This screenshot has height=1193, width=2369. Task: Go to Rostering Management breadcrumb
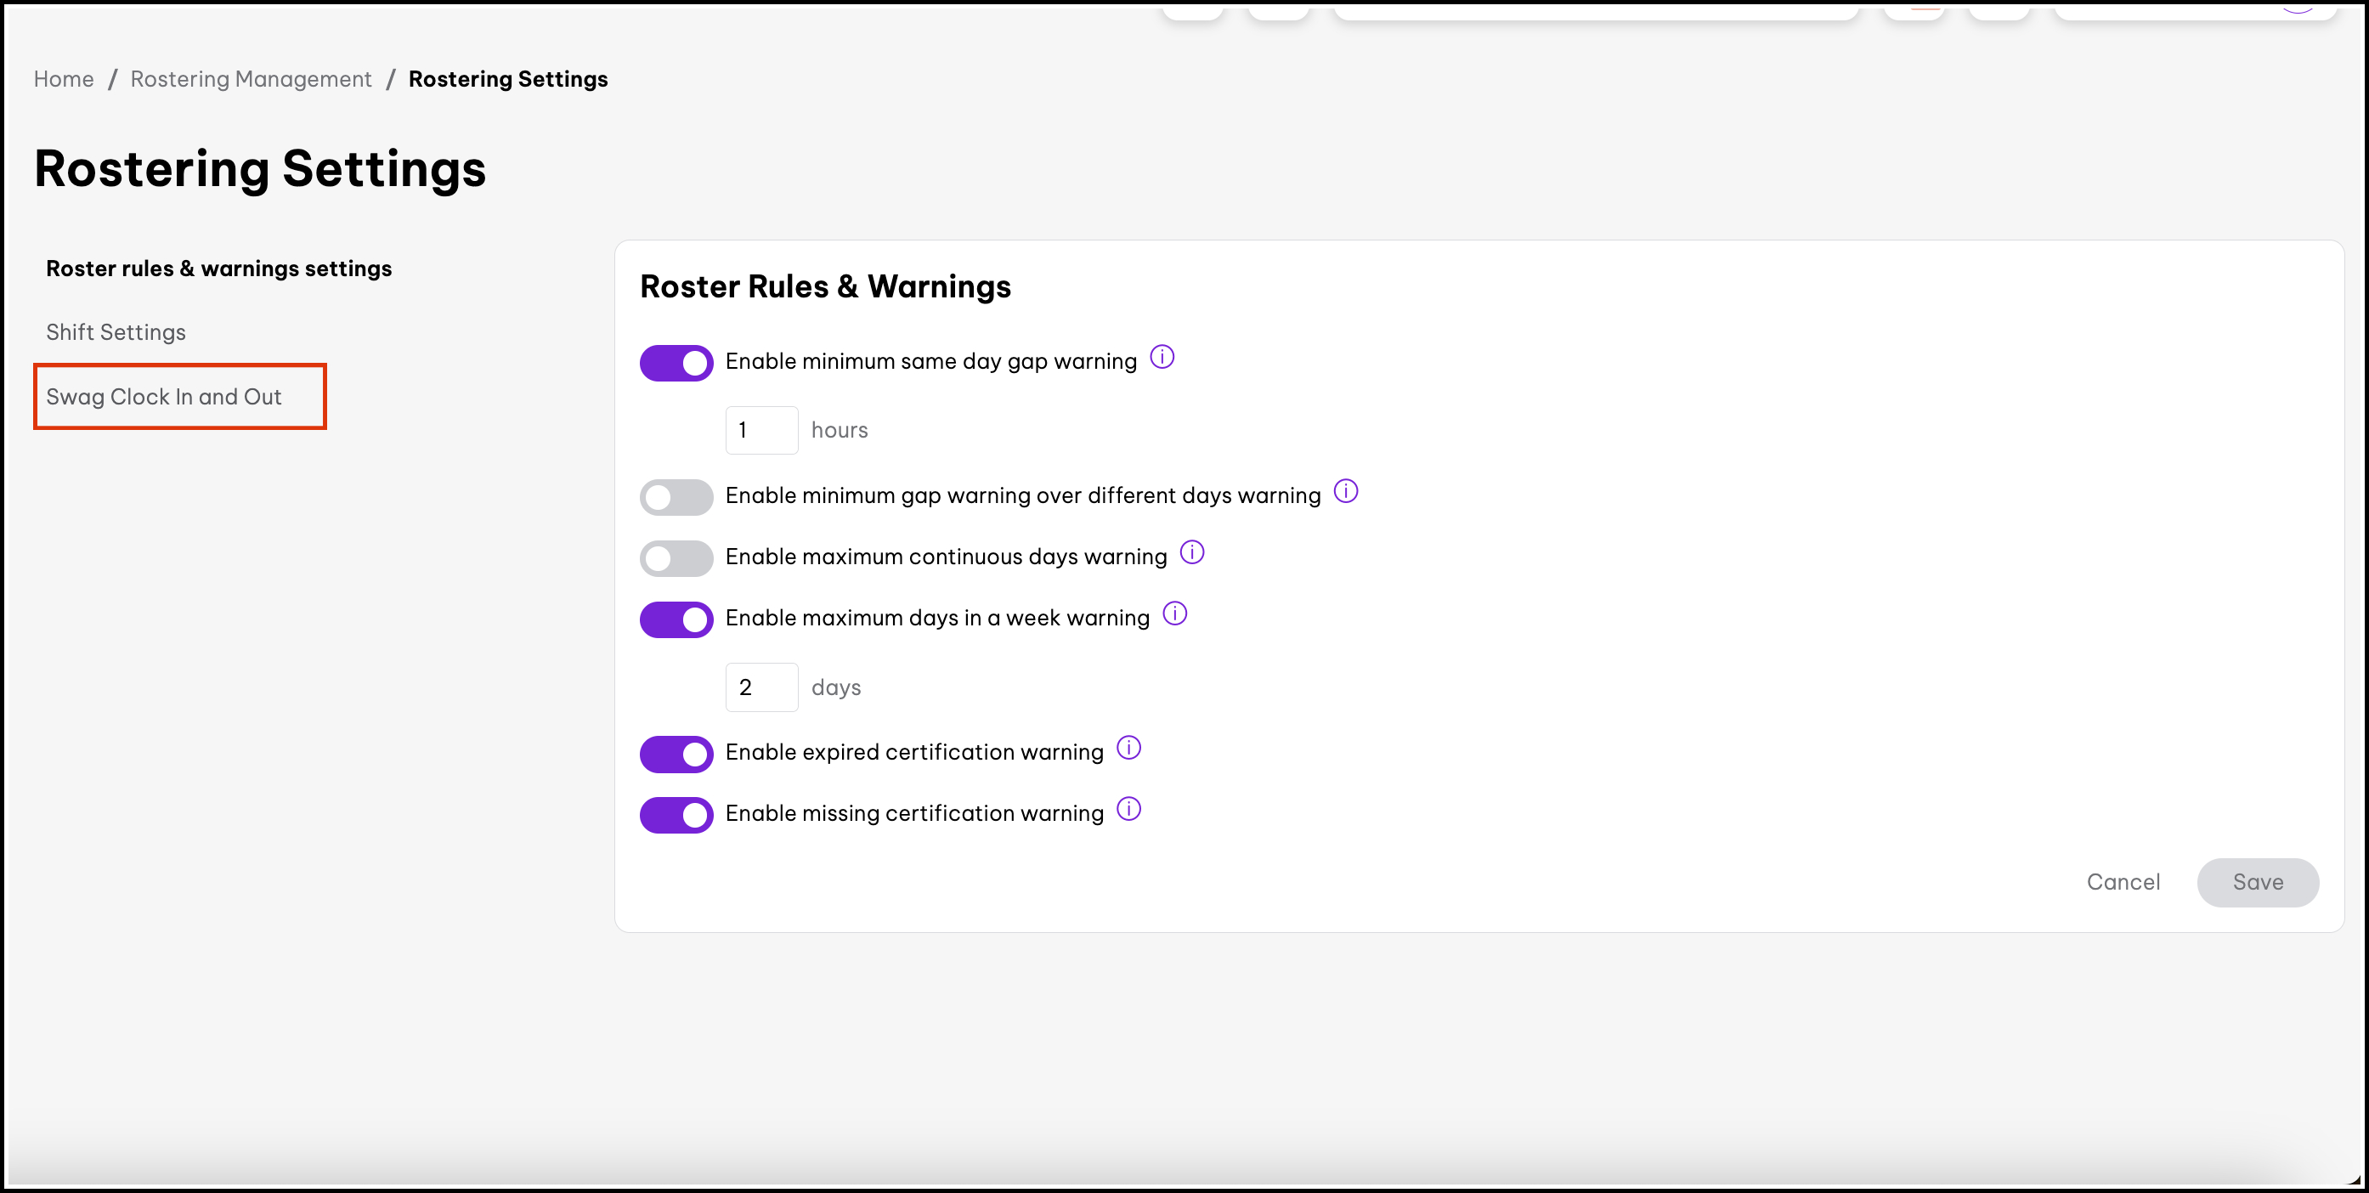251,79
